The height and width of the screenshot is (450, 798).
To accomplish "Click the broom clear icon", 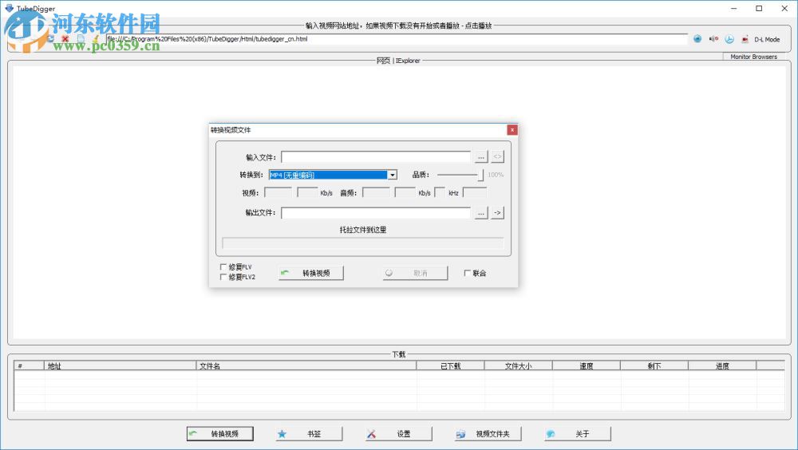I will [95, 38].
